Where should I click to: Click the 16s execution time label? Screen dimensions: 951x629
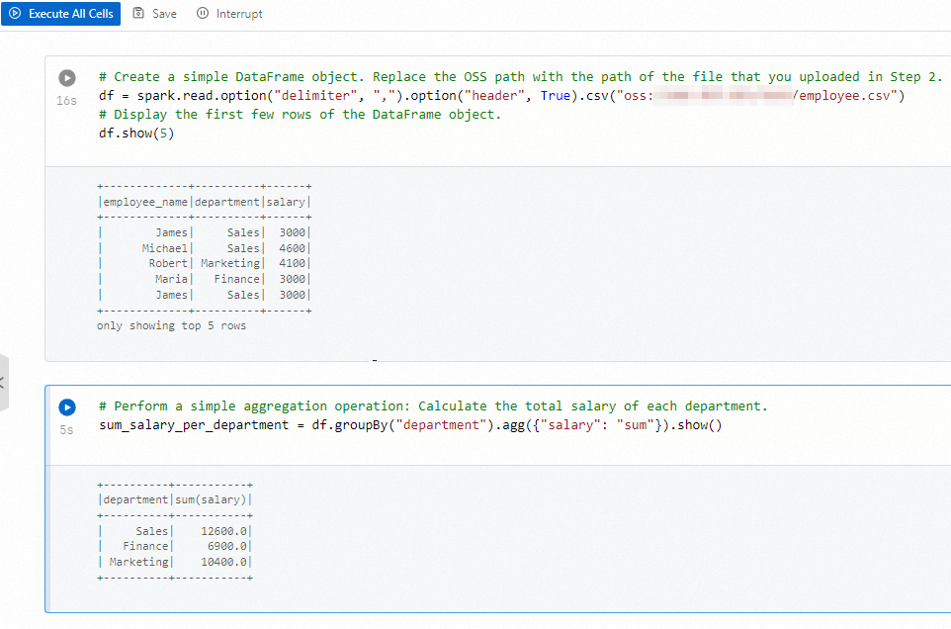coord(66,101)
